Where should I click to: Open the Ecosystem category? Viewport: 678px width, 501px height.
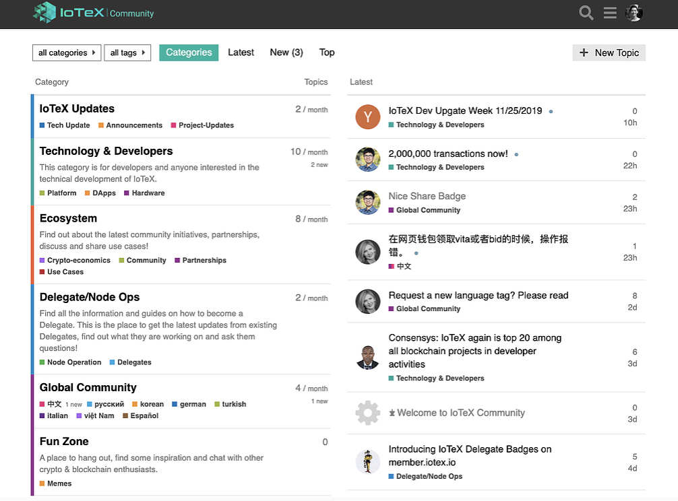[68, 219]
